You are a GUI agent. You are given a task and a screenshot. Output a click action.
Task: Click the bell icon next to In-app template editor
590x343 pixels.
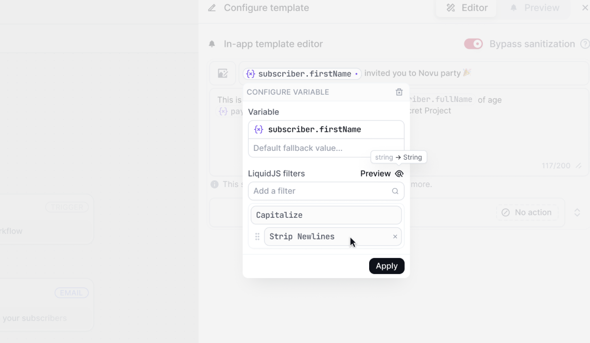[x=212, y=44]
